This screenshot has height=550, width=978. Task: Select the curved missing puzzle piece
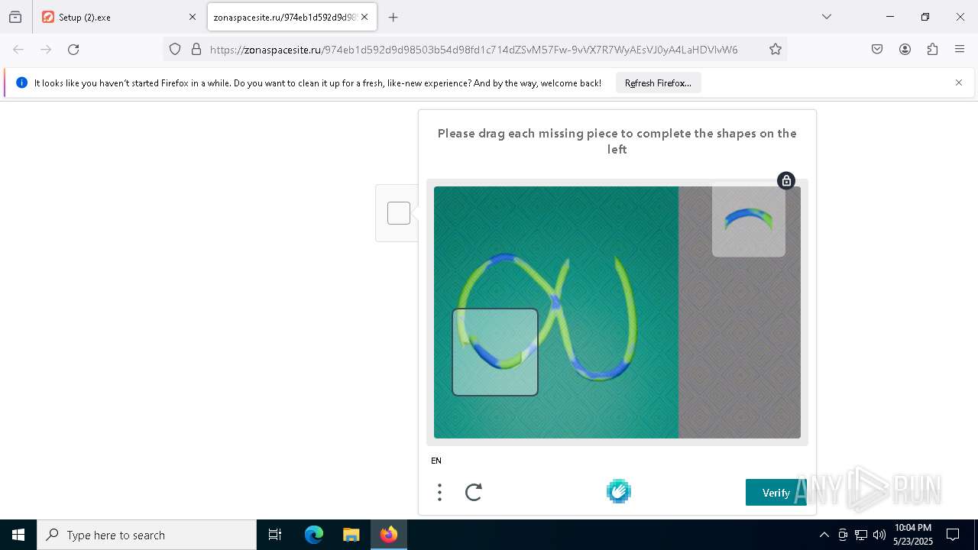[749, 221]
